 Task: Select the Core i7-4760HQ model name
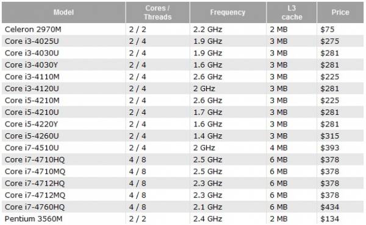click(x=35, y=207)
